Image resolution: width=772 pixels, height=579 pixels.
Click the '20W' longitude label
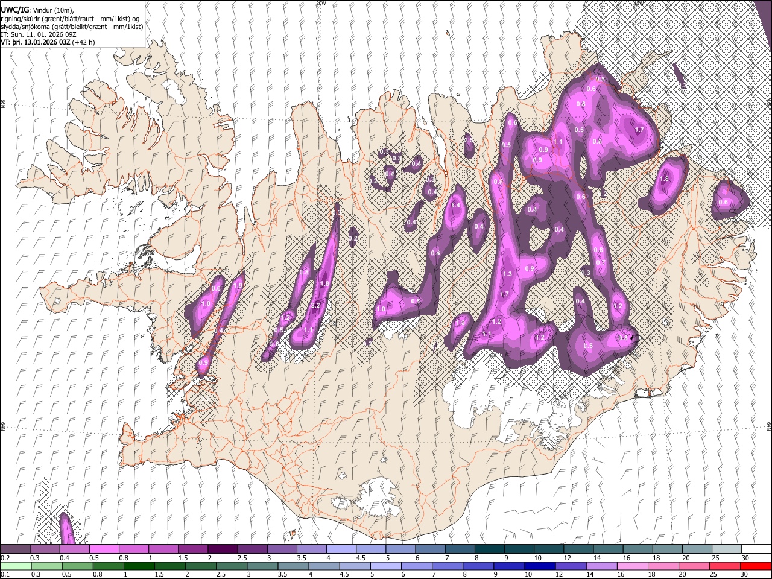tap(321, 3)
